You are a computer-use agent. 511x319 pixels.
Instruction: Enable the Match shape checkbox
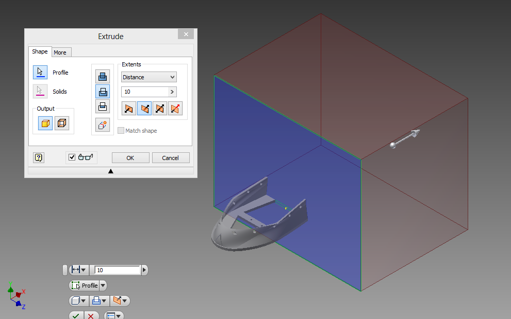tap(121, 130)
